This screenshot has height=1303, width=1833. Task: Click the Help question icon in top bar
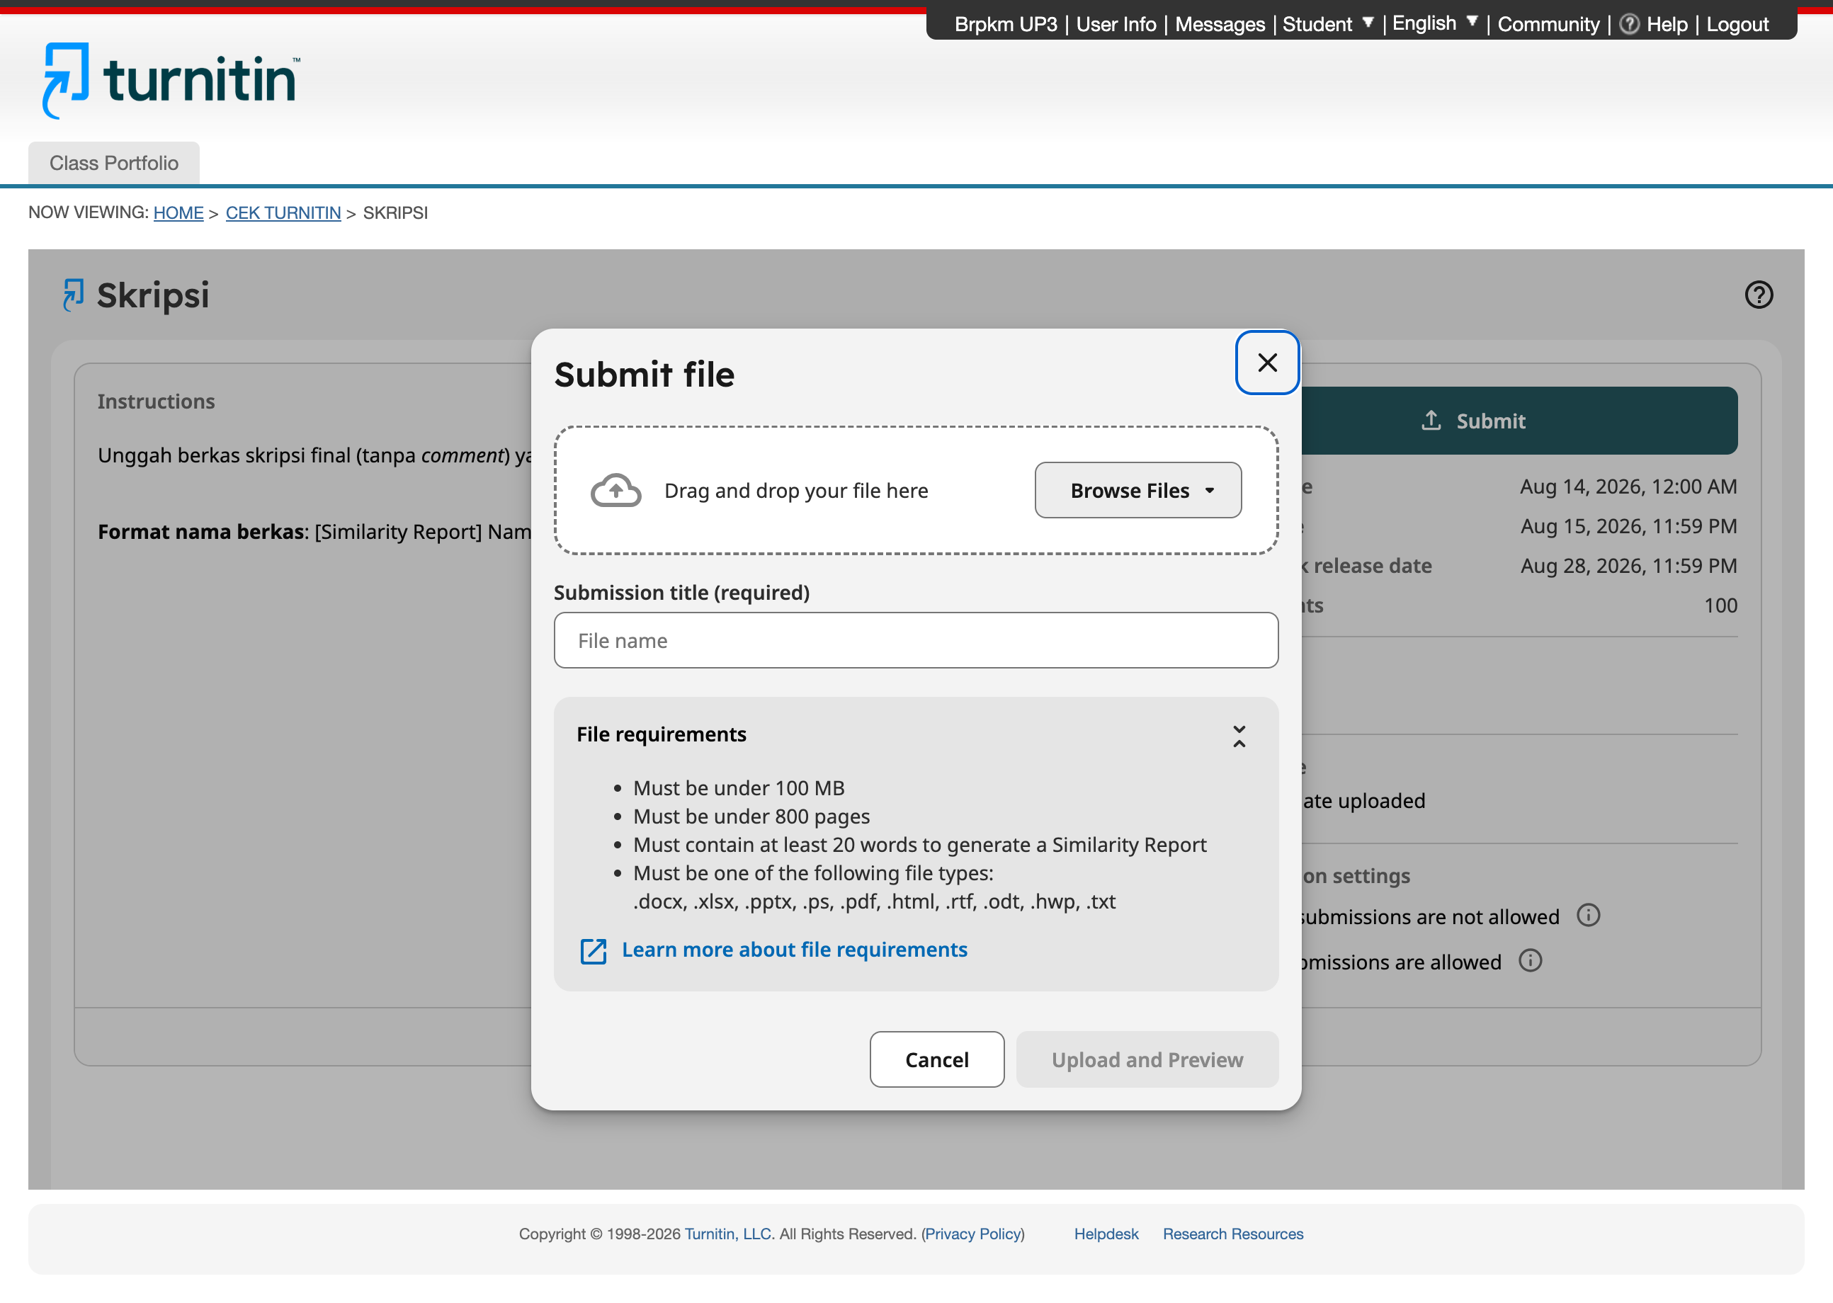tap(1628, 24)
